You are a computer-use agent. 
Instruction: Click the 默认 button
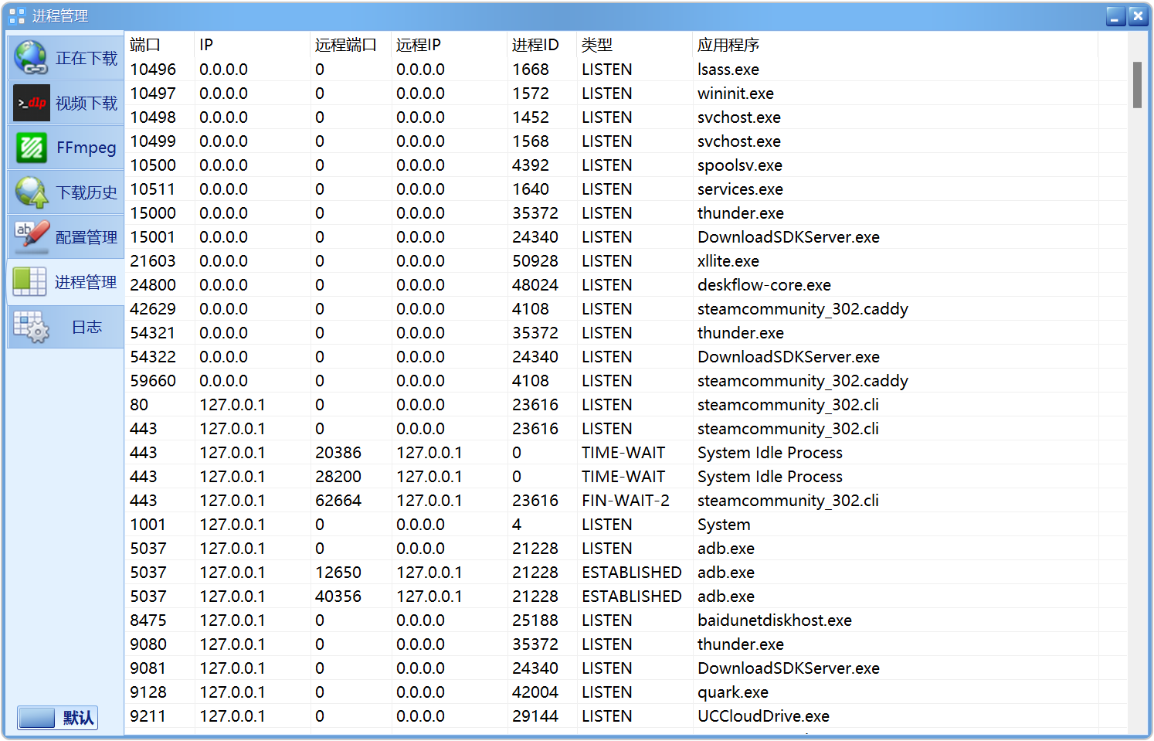[x=57, y=718]
